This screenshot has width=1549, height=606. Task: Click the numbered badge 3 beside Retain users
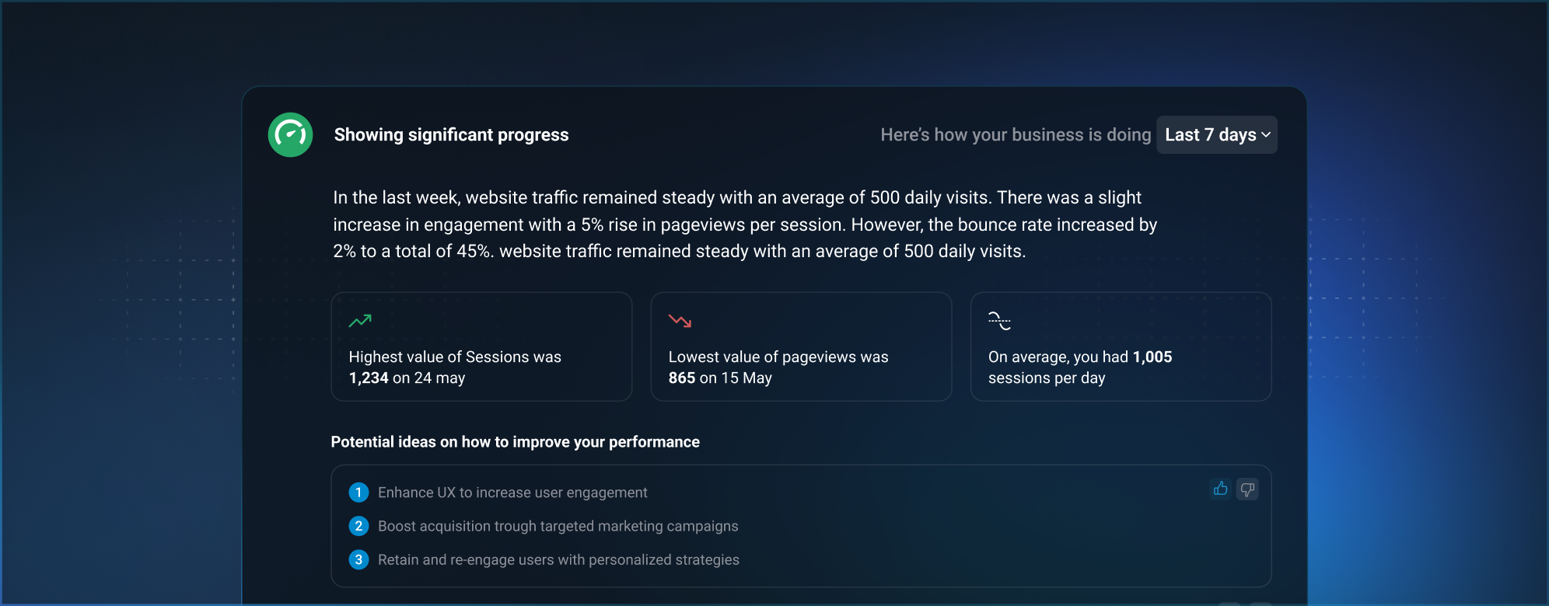pos(358,559)
